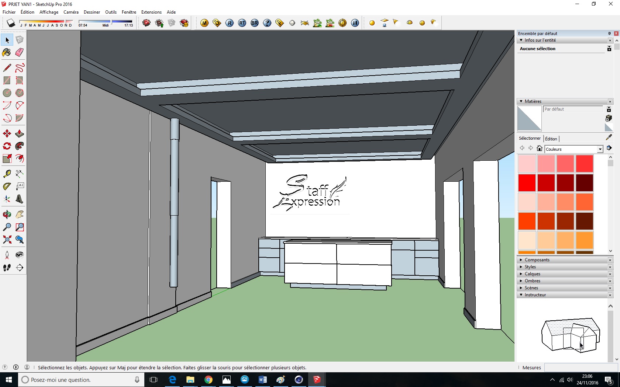Start V-Ray render with R icon
Image resolution: width=620 pixels, height=387 pixels.
[230, 23]
